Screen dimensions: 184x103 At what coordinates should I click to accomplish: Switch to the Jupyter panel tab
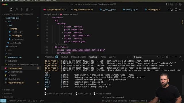coord(113,57)
